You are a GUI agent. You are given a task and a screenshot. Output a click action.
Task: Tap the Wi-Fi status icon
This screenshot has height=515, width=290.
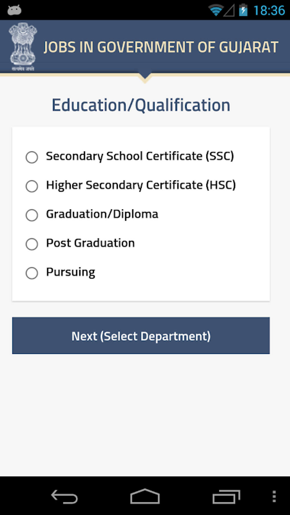pos(216,11)
